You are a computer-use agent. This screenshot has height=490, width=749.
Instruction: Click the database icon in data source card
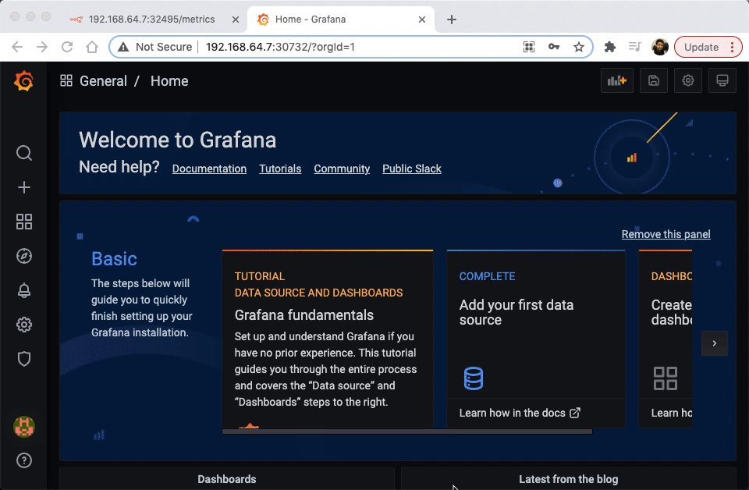(474, 378)
